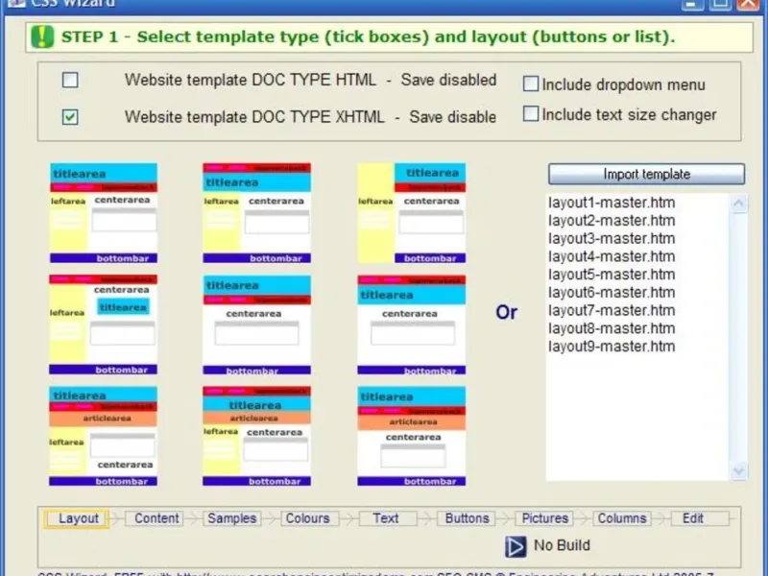Go to the Text step tab
Image resolution: width=768 pixels, height=576 pixels.
(388, 518)
